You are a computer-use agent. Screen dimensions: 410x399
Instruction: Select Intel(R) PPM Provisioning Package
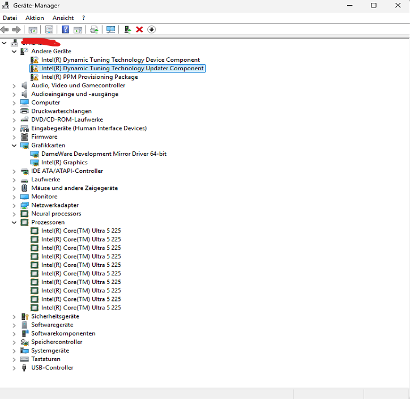coord(89,77)
